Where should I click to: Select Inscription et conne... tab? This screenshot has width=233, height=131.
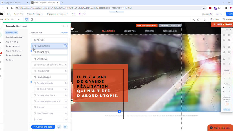click(x=15, y=37)
